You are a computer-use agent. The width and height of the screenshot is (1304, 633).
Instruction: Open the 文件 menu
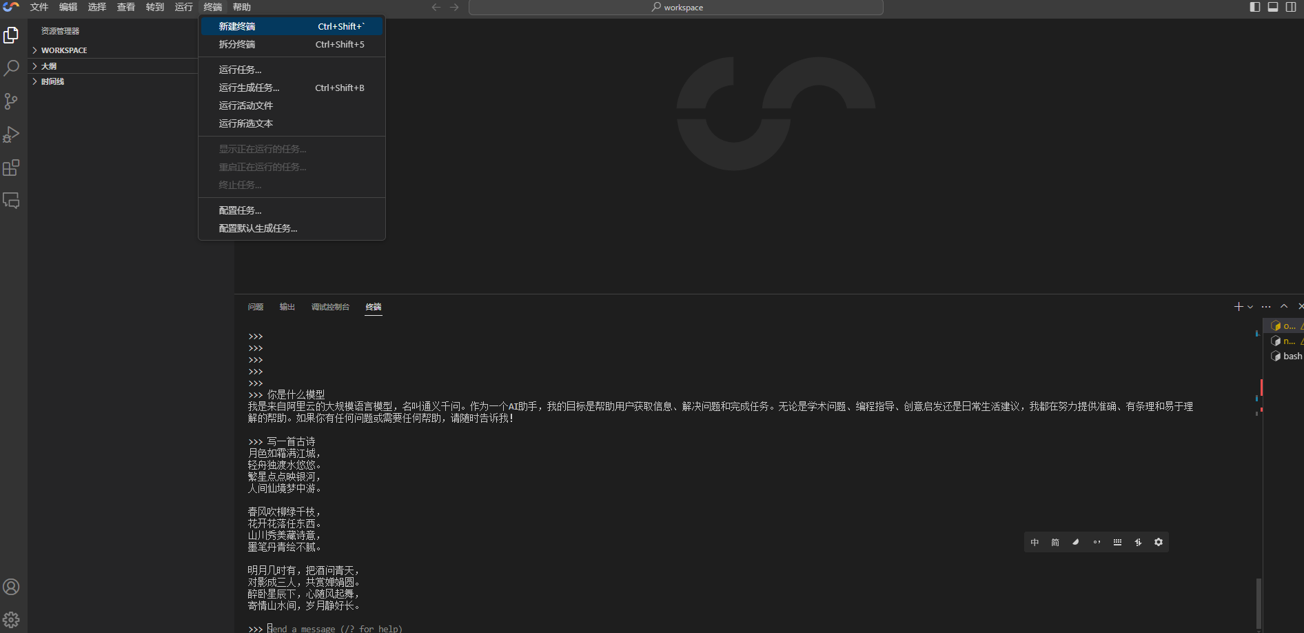coord(39,7)
